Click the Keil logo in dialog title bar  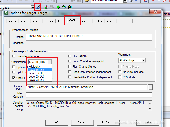pyautogui.click(x=6, y=13)
